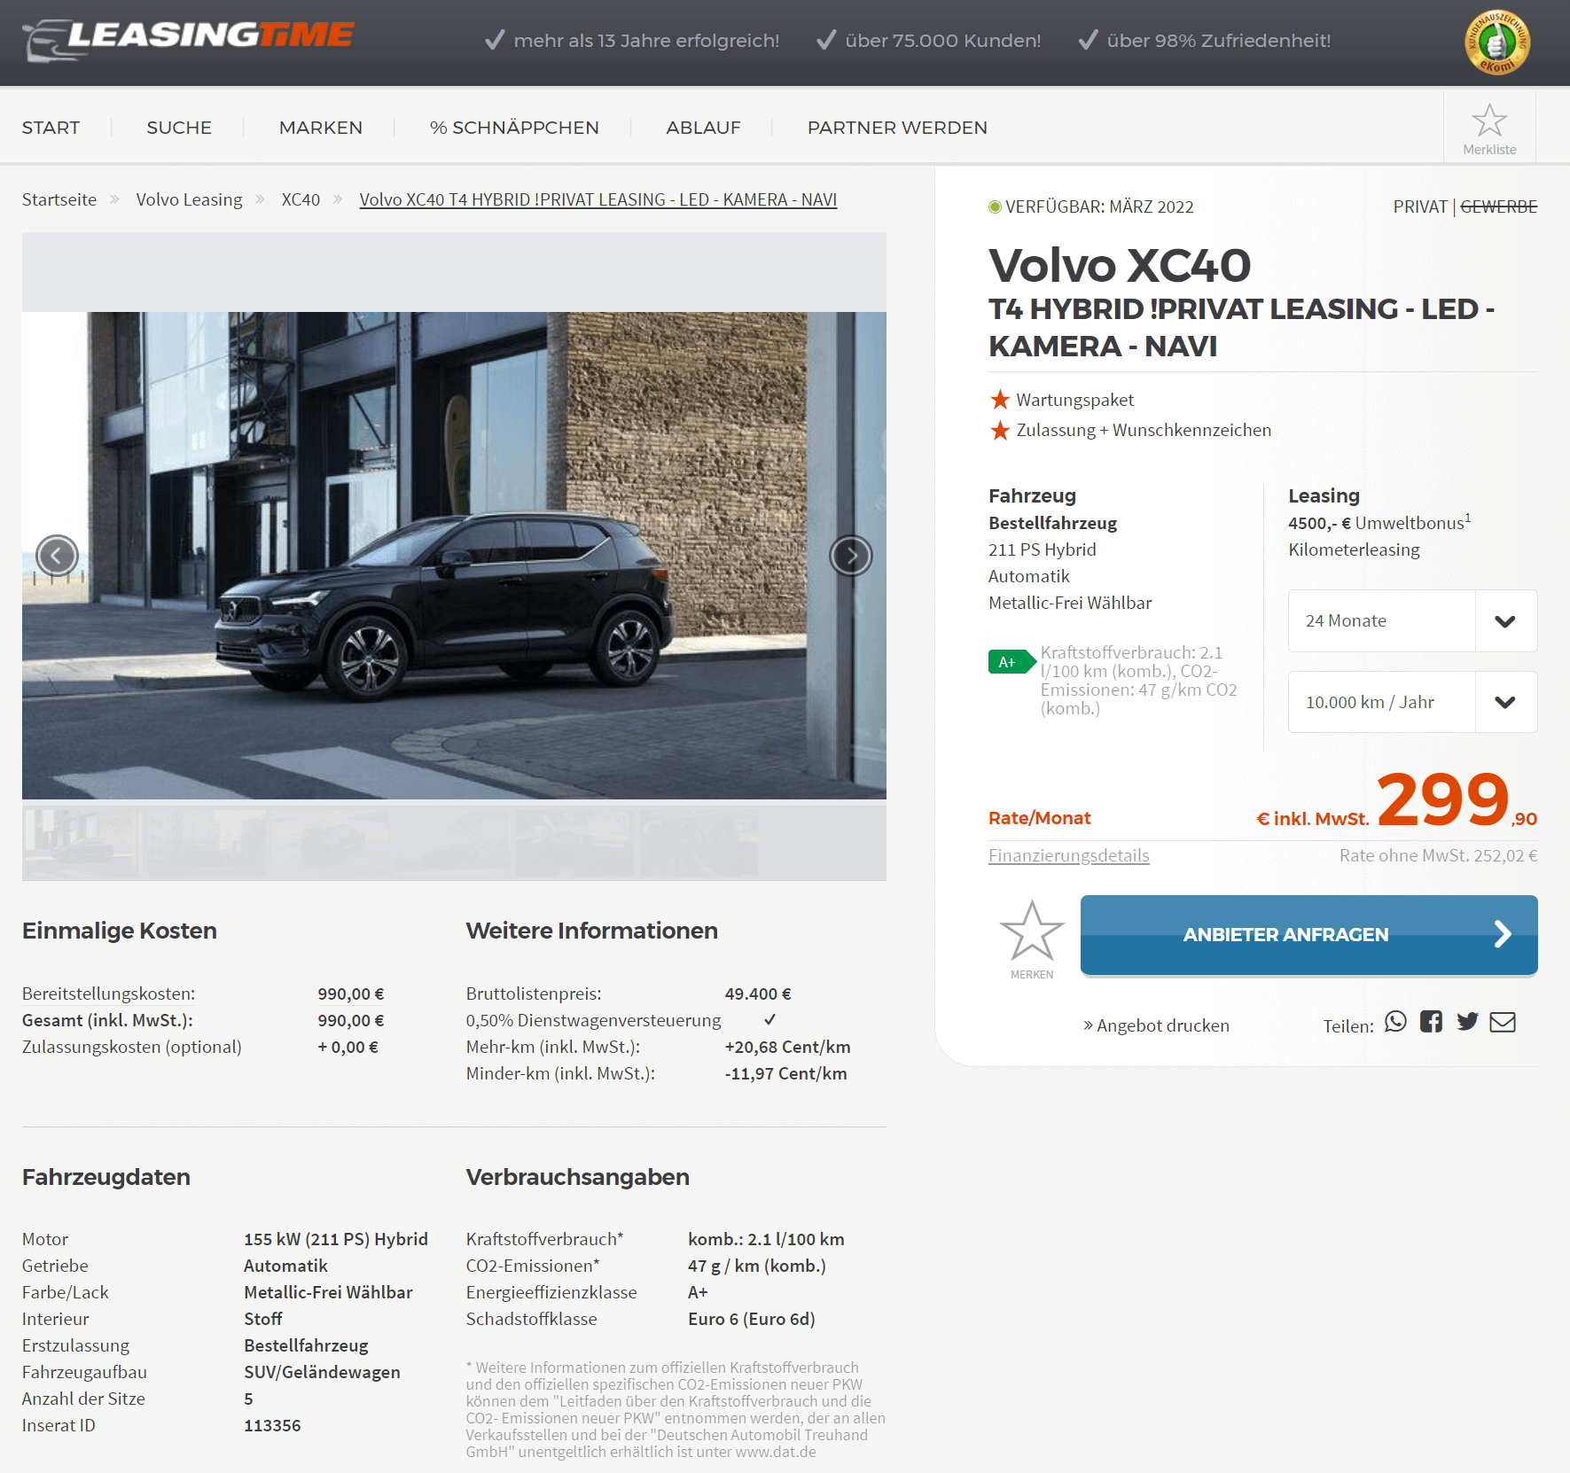Share the offer on Twitter
Image resolution: width=1570 pixels, height=1473 pixels.
click(x=1467, y=1022)
